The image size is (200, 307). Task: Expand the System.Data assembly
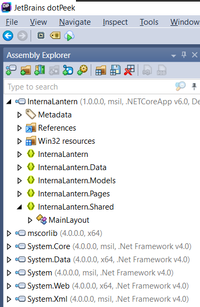[x=9, y=260]
